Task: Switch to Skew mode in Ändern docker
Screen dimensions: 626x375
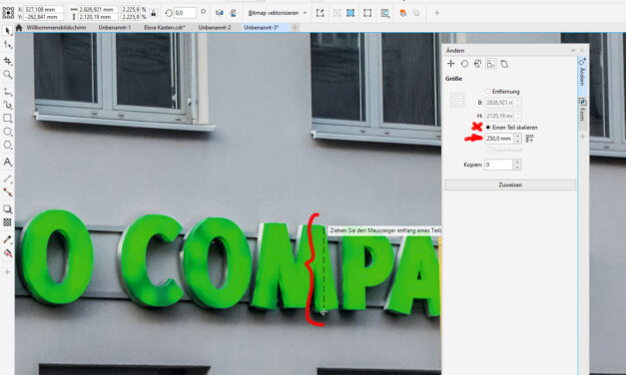Action: point(504,64)
